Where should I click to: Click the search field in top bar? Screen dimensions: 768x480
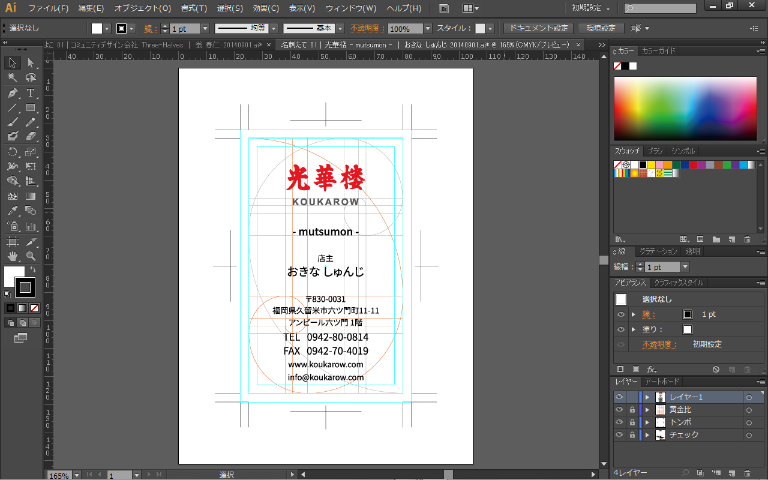660,8
